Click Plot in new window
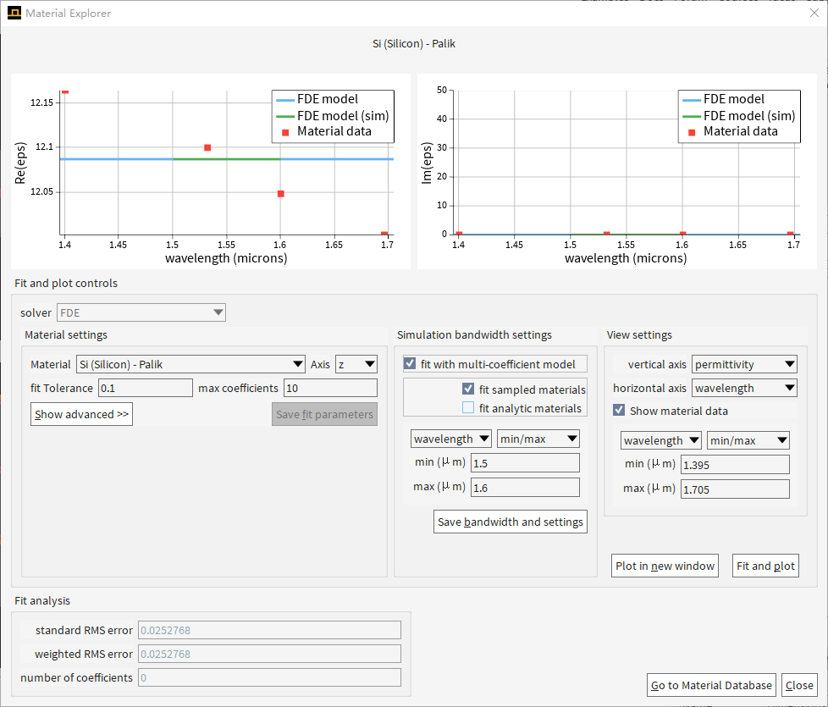Image resolution: width=828 pixels, height=707 pixels. (665, 566)
